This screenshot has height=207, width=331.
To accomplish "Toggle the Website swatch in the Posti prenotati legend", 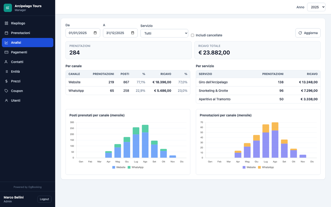I will point(113,167).
